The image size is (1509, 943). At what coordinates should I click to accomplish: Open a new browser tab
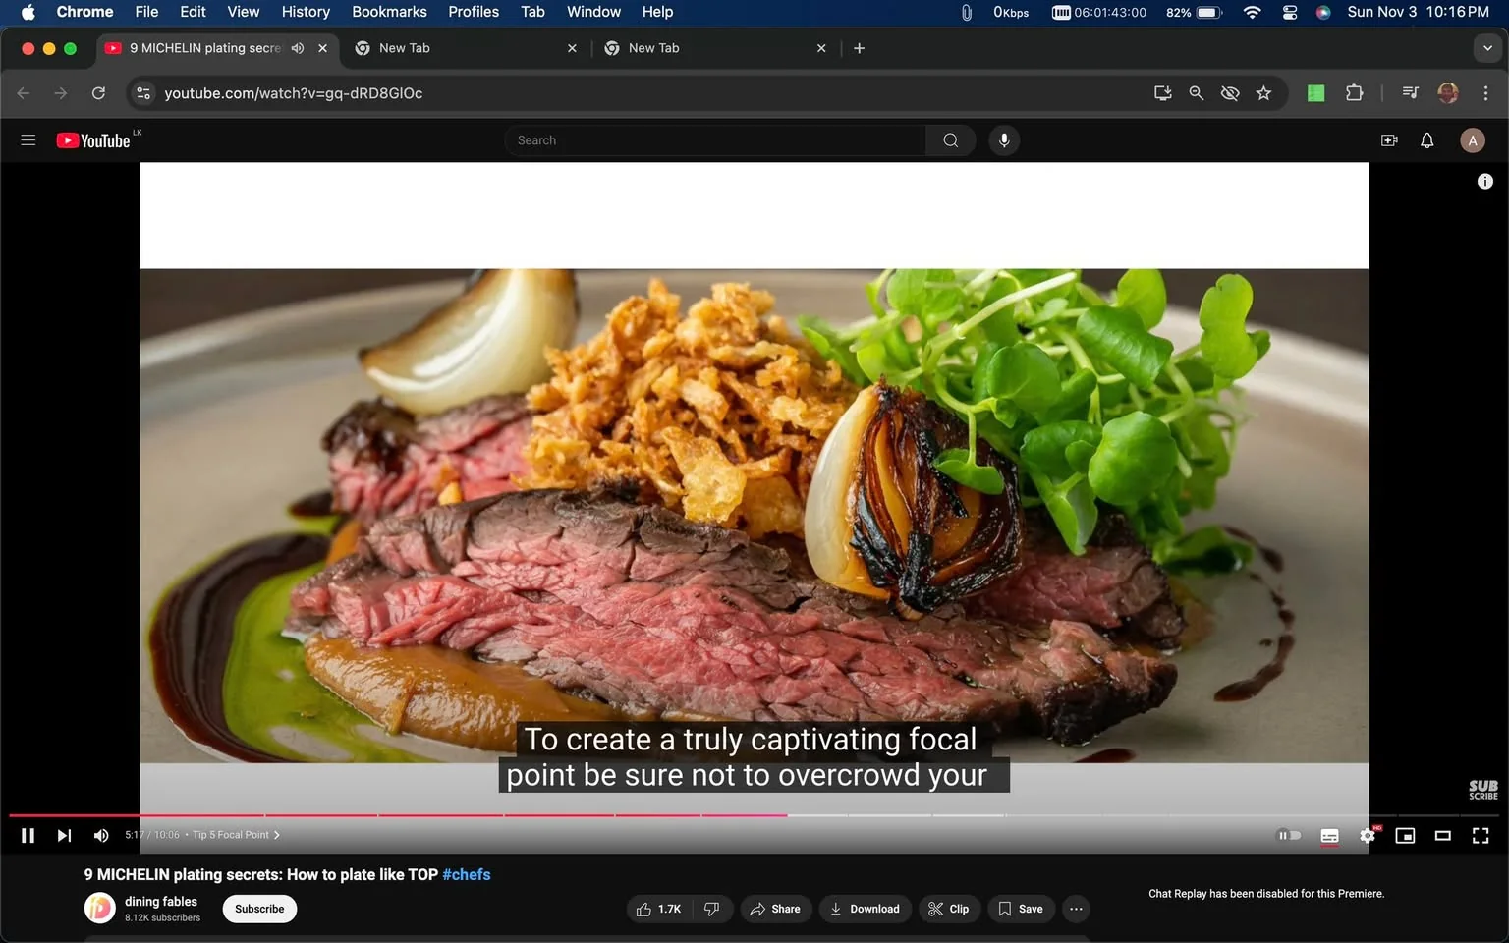[860, 48]
